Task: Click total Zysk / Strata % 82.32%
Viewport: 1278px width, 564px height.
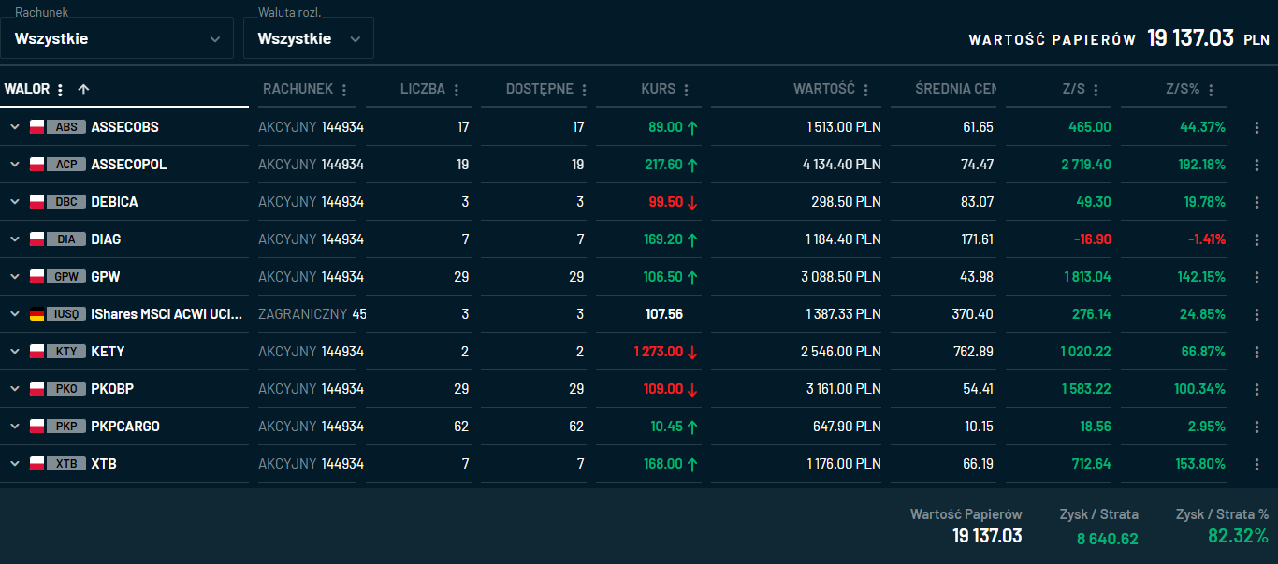Action: pos(1239,536)
